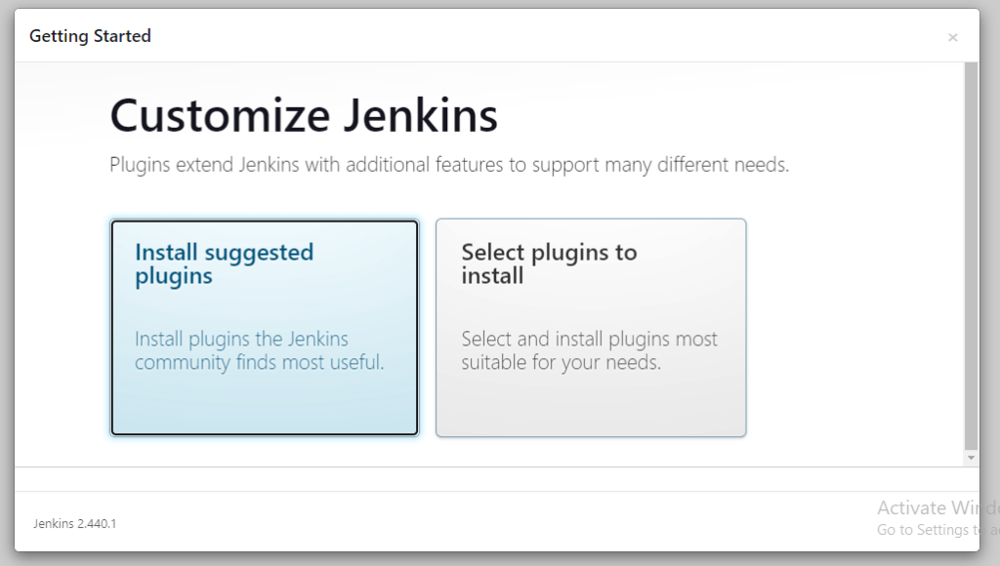This screenshot has width=1000, height=566.
Task: Click the suitable plugins description text
Action: [590, 350]
